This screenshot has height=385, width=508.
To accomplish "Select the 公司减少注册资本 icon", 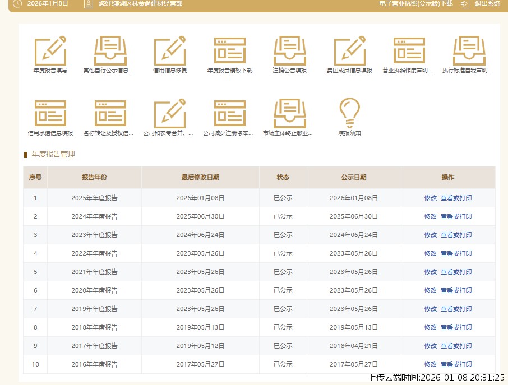I will click(230, 114).
